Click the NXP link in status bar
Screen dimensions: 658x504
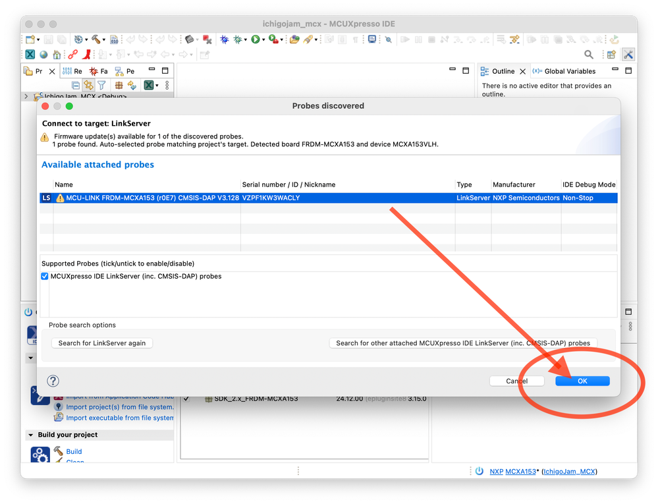click(497, 471)
